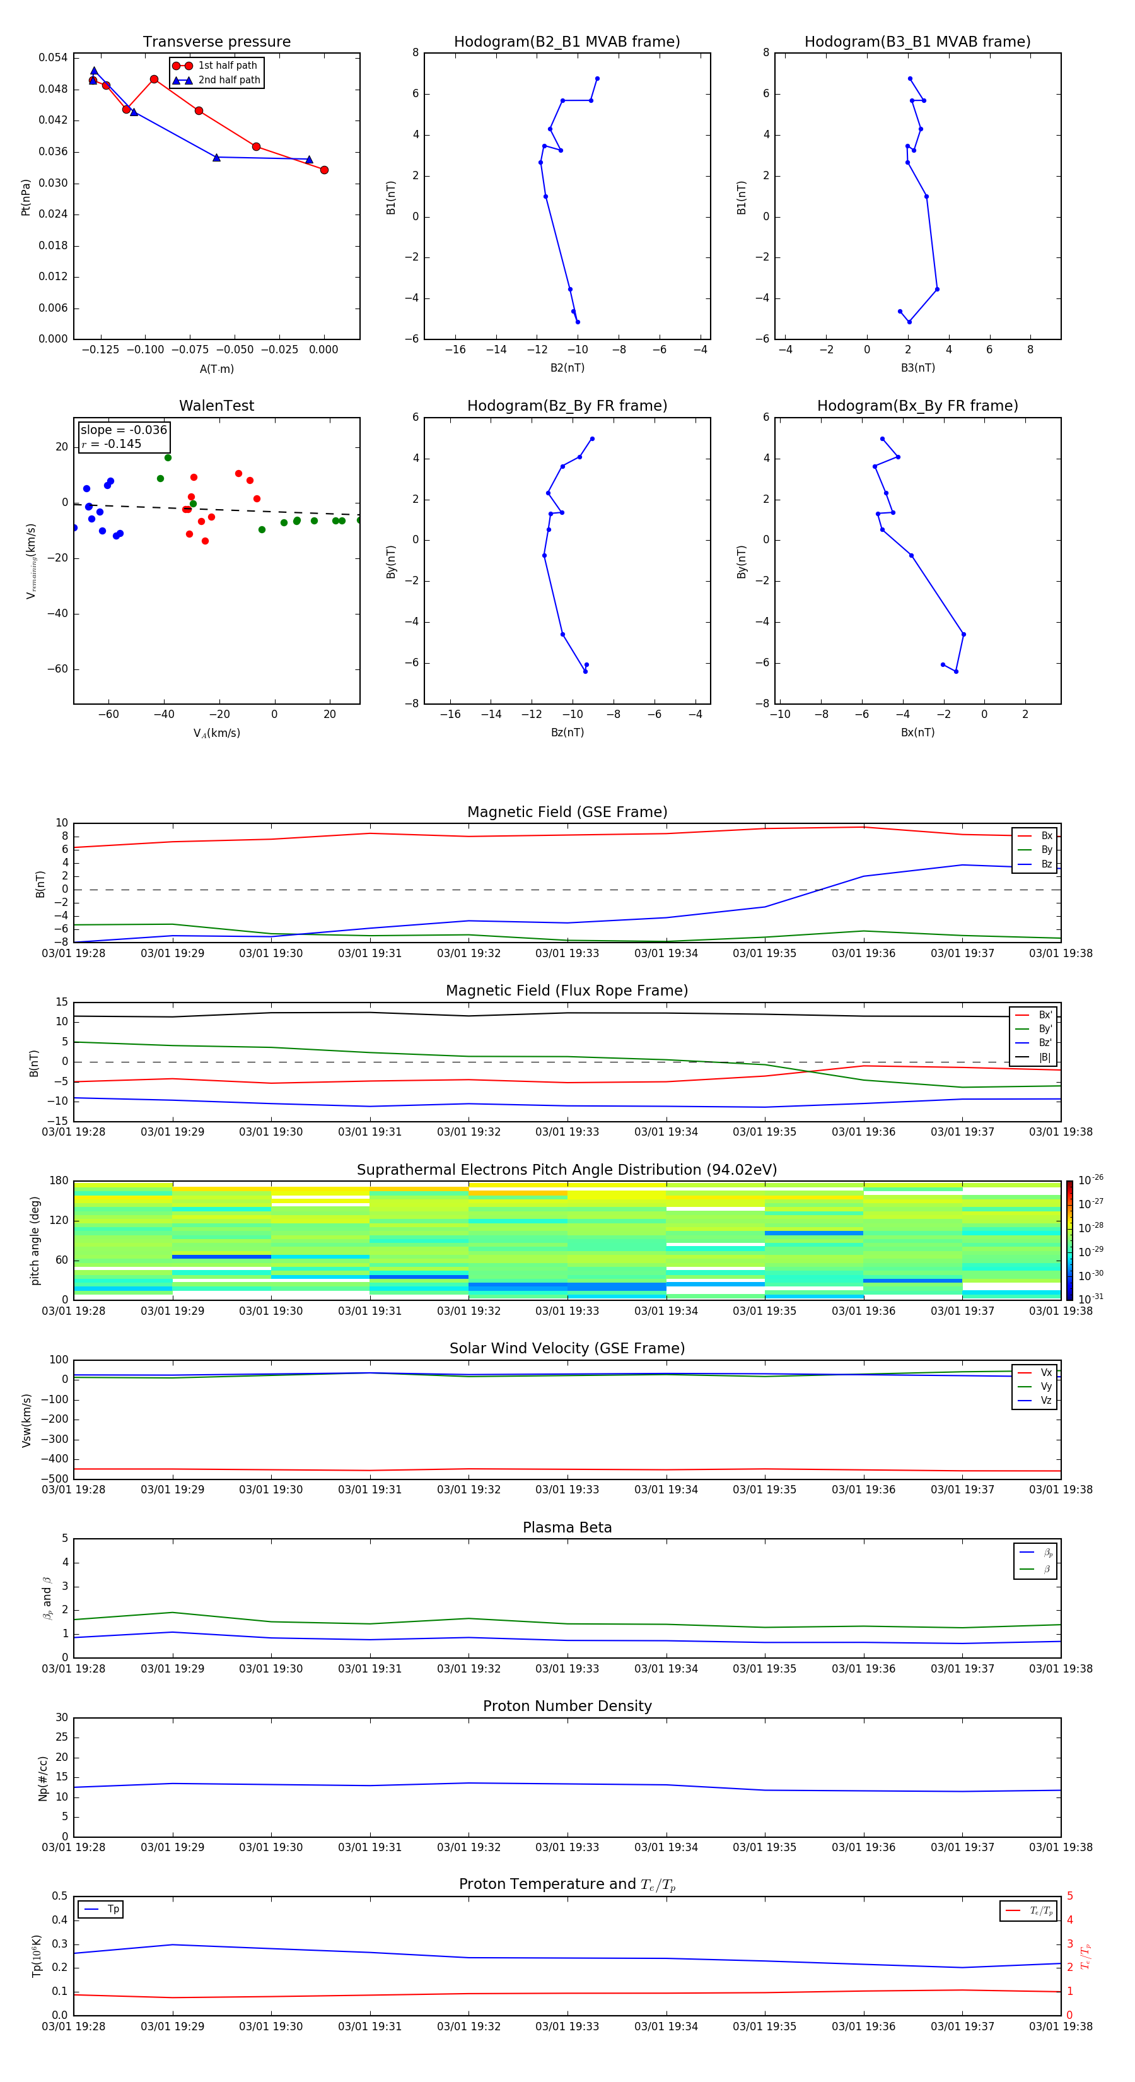The height and width of the screenshot is (2082, 1135).
Task: Click the red marker at A=0.000 in Transverse pressure
Action: [324, 170]
